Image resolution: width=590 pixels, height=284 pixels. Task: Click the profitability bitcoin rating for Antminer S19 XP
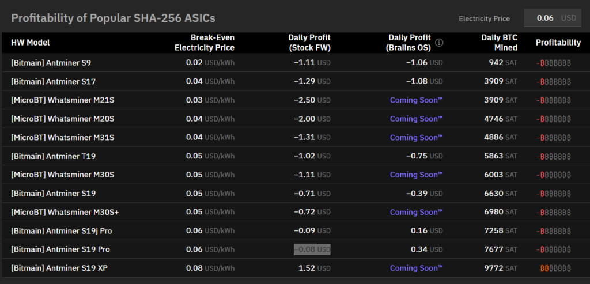coord(556,268)
